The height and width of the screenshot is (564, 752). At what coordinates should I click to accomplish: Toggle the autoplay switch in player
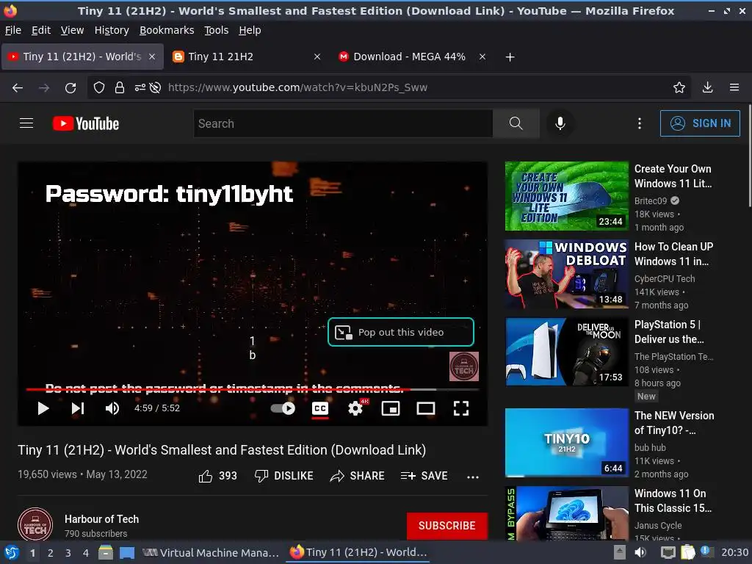click(x=283, y=408)
